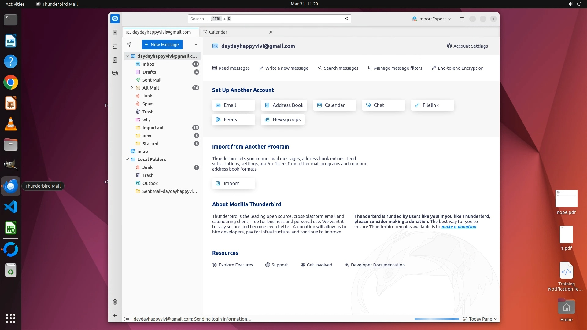Open folder pane options ellipsis
The width and height of the screenshot is (587, 330).
point(195,45)
